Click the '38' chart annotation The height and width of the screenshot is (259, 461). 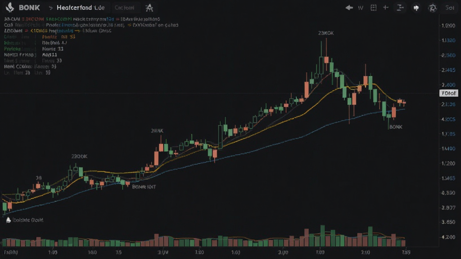39,178
